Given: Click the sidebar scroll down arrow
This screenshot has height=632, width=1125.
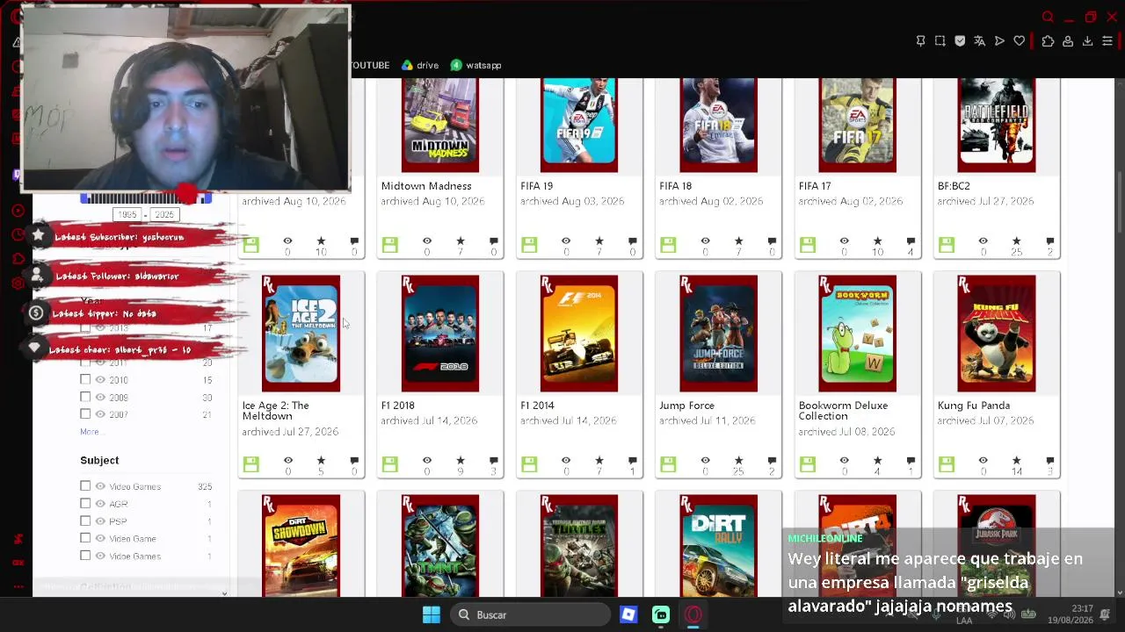Looking at the screenshot, I should click(224, 594).
